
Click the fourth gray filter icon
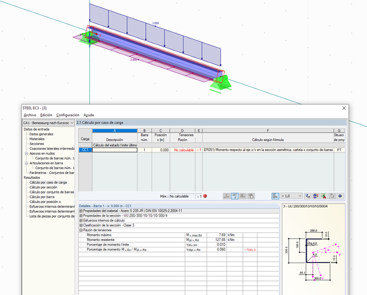251,196
